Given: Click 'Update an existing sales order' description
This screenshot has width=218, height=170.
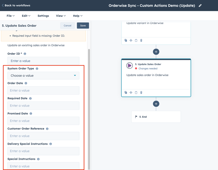Looking at the screenshot, I should [x=36, y=45].
